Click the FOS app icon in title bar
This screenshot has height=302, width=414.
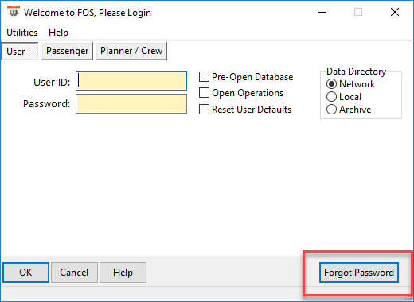[x=14, y=12]
